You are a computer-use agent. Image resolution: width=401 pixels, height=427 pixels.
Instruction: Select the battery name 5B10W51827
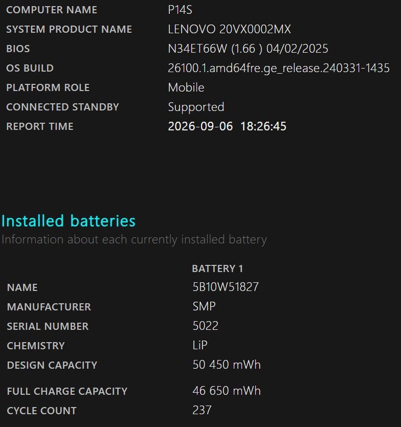point(226,287)
